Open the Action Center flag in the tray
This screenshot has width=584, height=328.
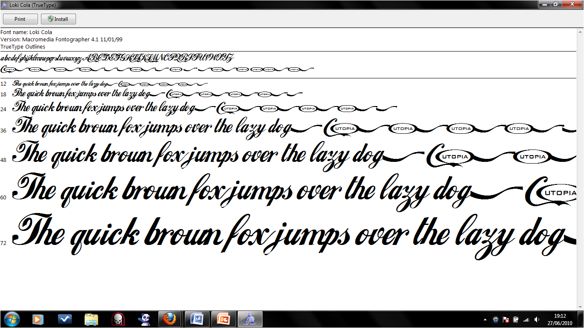coord(505,319)
